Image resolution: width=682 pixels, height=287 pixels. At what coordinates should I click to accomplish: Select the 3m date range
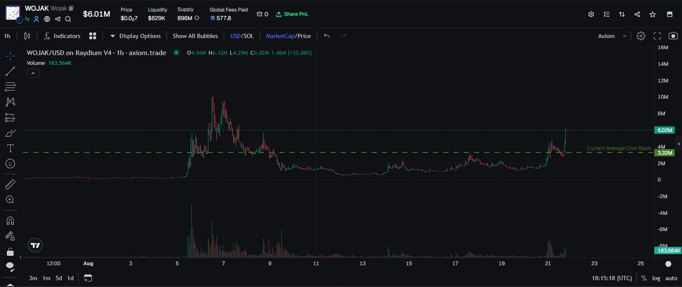coord(33,278)
